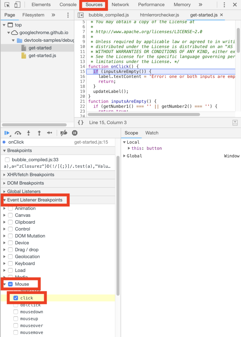The width and height of the screenshot is (241, 337).
Task: Collapse the Event Listener Breakpoints section
Action: click(x=4, y=200)
